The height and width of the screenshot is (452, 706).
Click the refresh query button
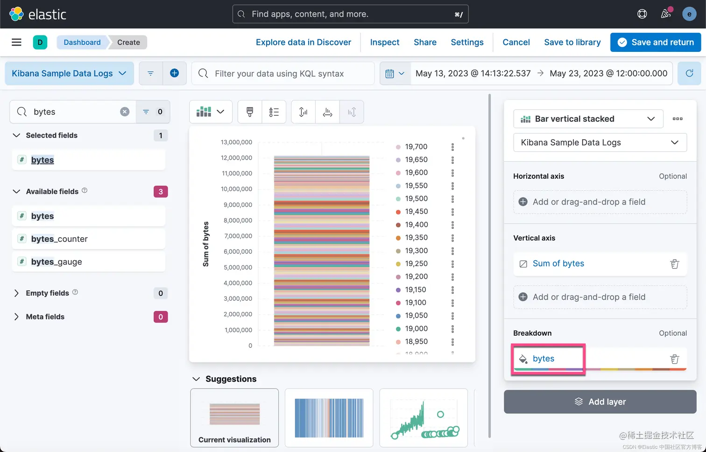click(x=689, y=73)
